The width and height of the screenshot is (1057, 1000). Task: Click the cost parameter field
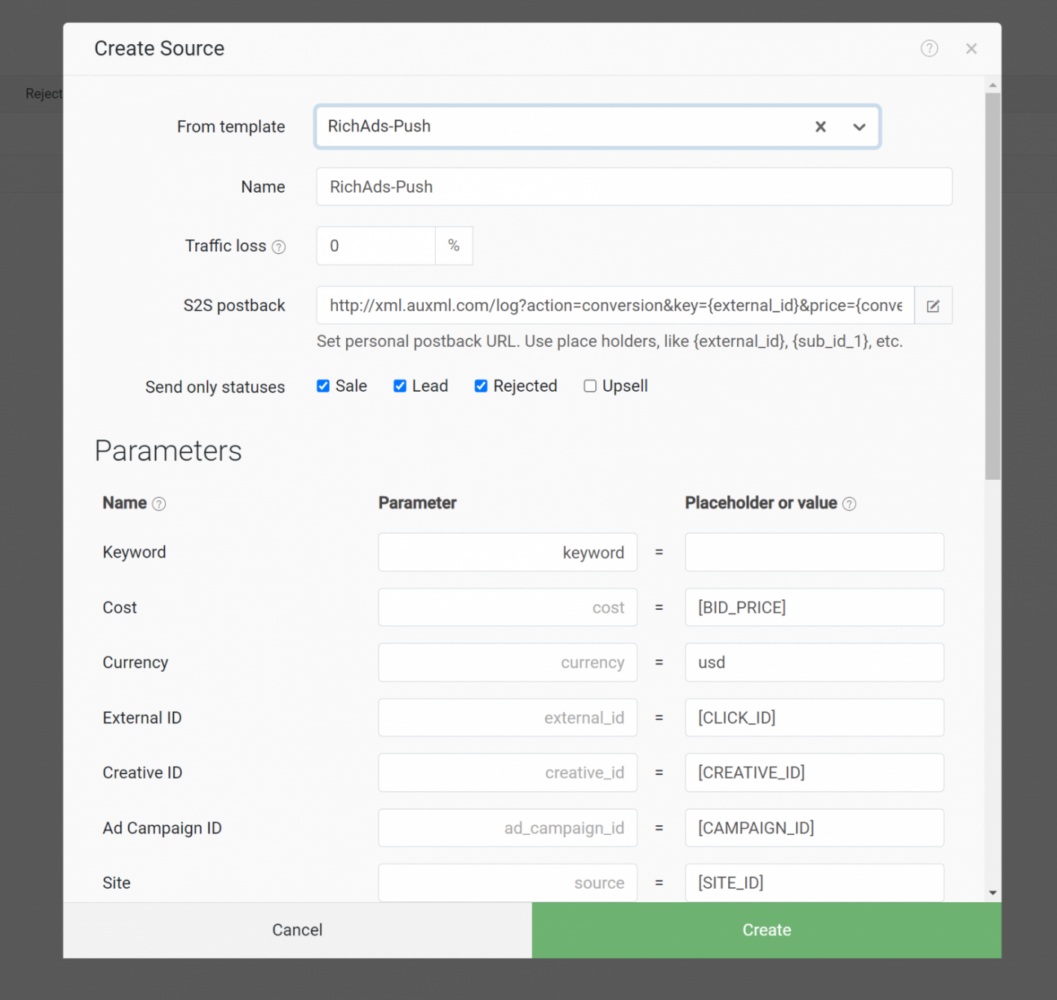click(508, 608)
